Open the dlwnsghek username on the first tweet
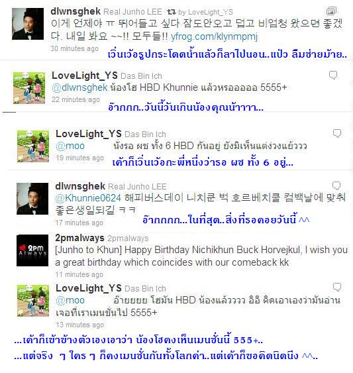 coord(76,11)
